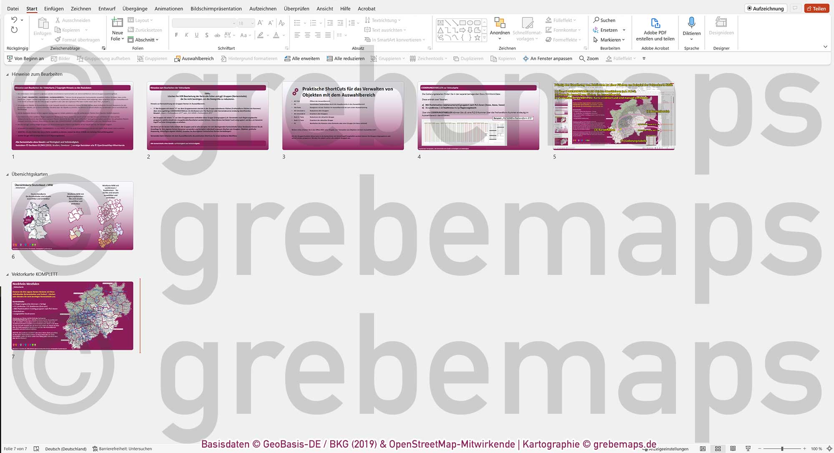834x453 pixels.
Task: Open the Überprüfen menu
Action: [296, 8]
